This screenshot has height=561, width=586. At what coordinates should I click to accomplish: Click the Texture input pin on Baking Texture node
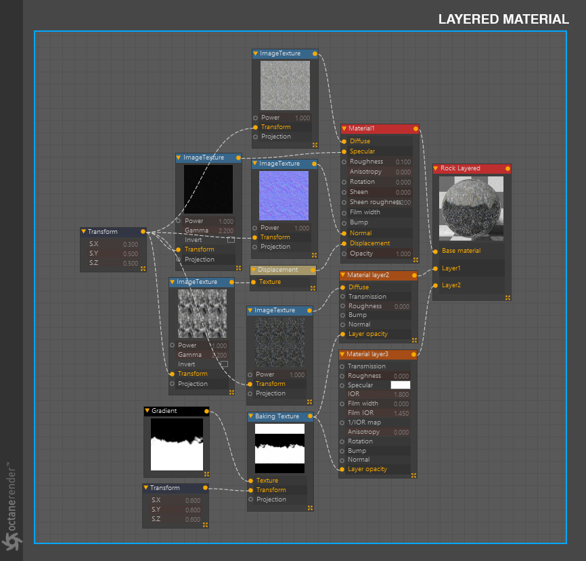[250, 481]
